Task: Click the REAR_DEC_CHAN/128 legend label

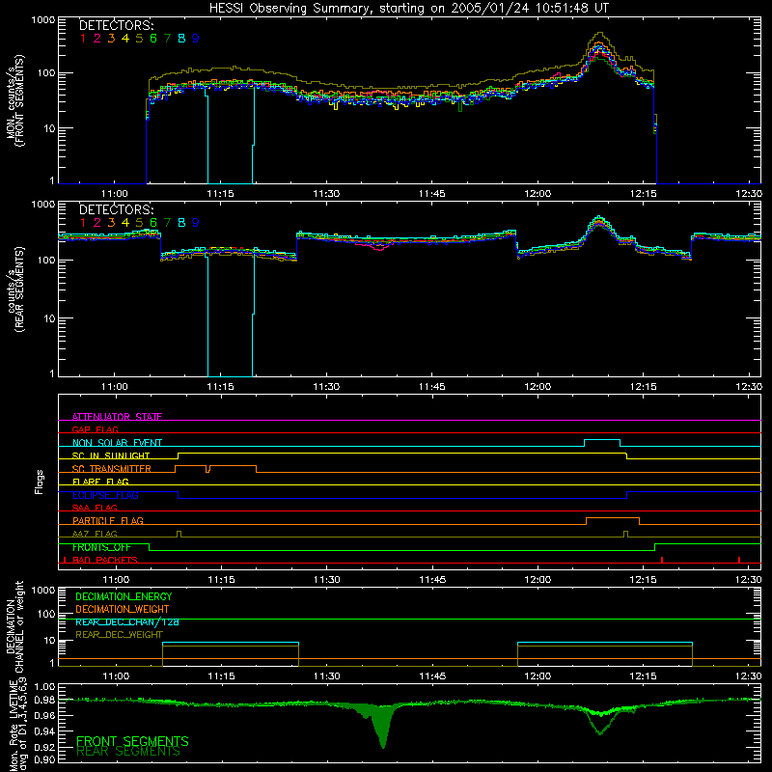Action: pyautogui.click(x=127, y=622)
